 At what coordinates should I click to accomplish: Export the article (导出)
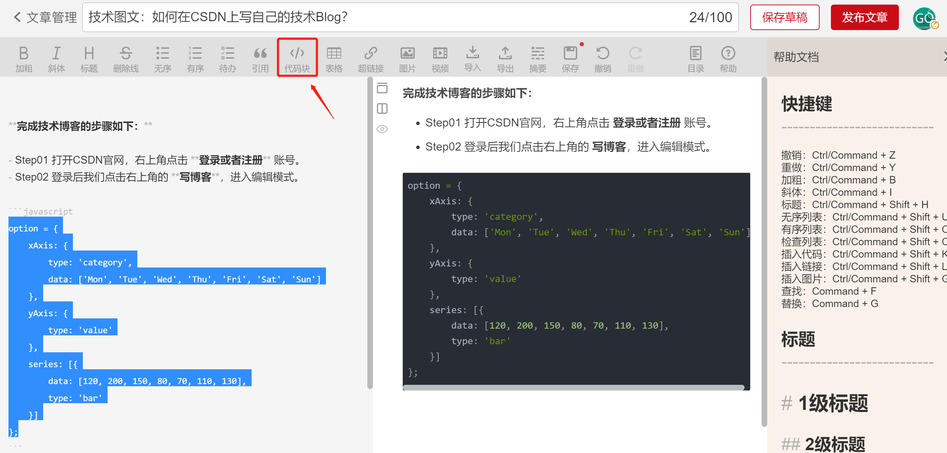tap(505, 59)
